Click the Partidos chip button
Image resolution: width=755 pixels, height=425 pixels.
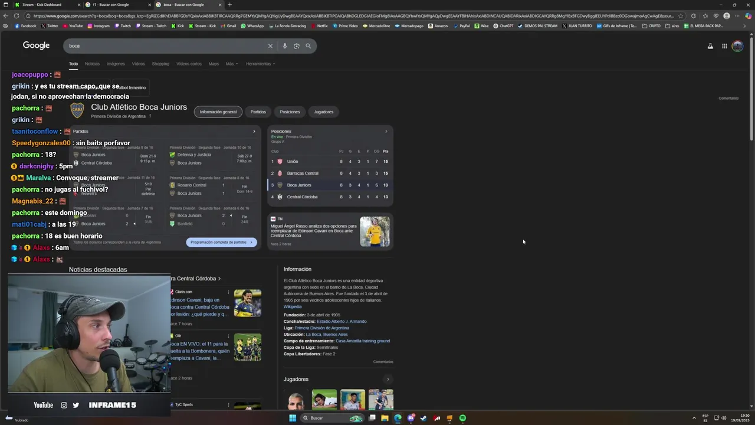click(x=258, y=112)
